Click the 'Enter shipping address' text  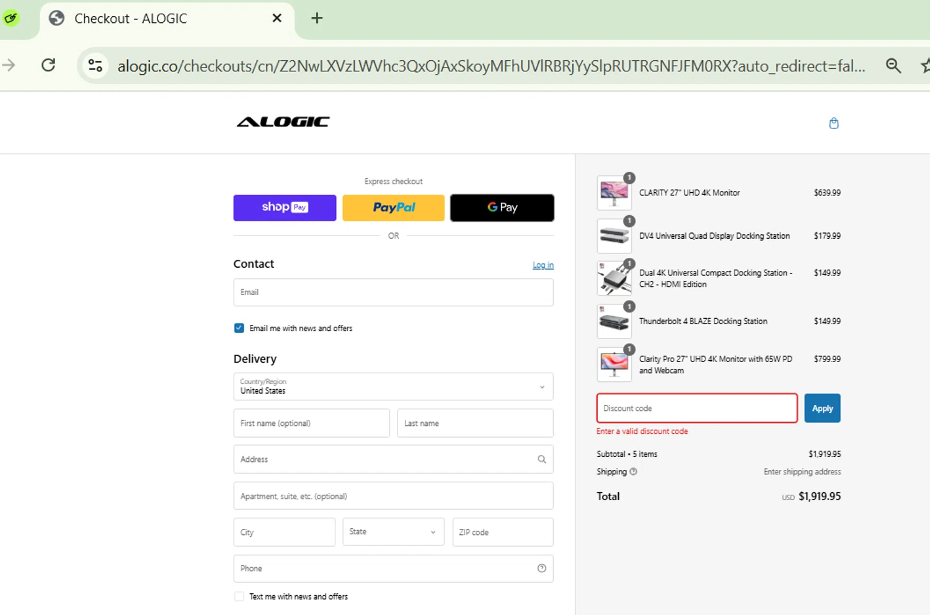click(802, 472)
